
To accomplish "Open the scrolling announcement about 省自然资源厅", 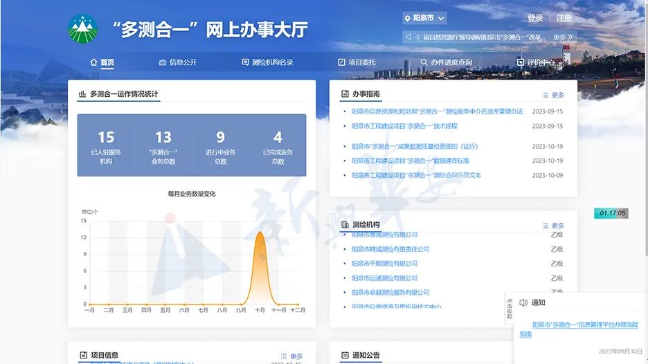I will [x=484, y=37].
